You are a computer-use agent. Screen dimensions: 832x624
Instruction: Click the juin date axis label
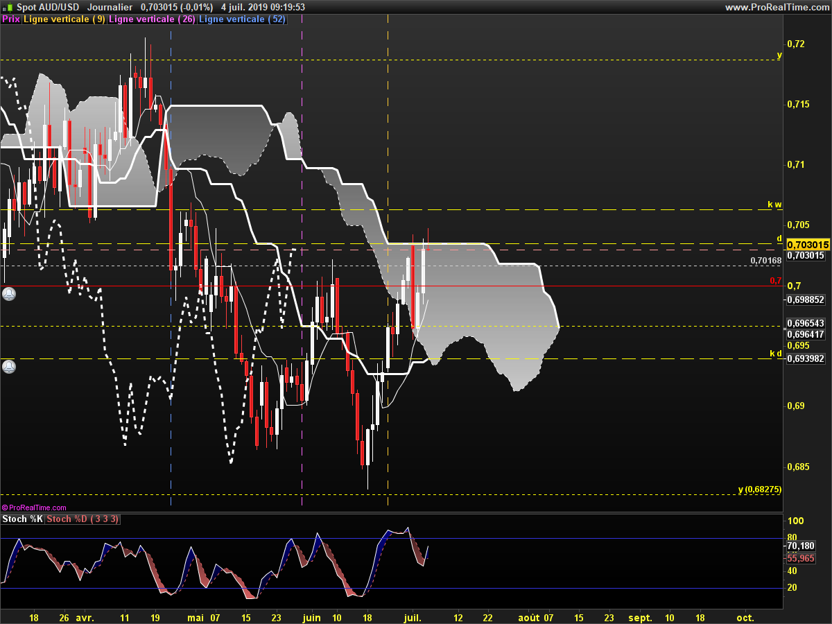312,617
